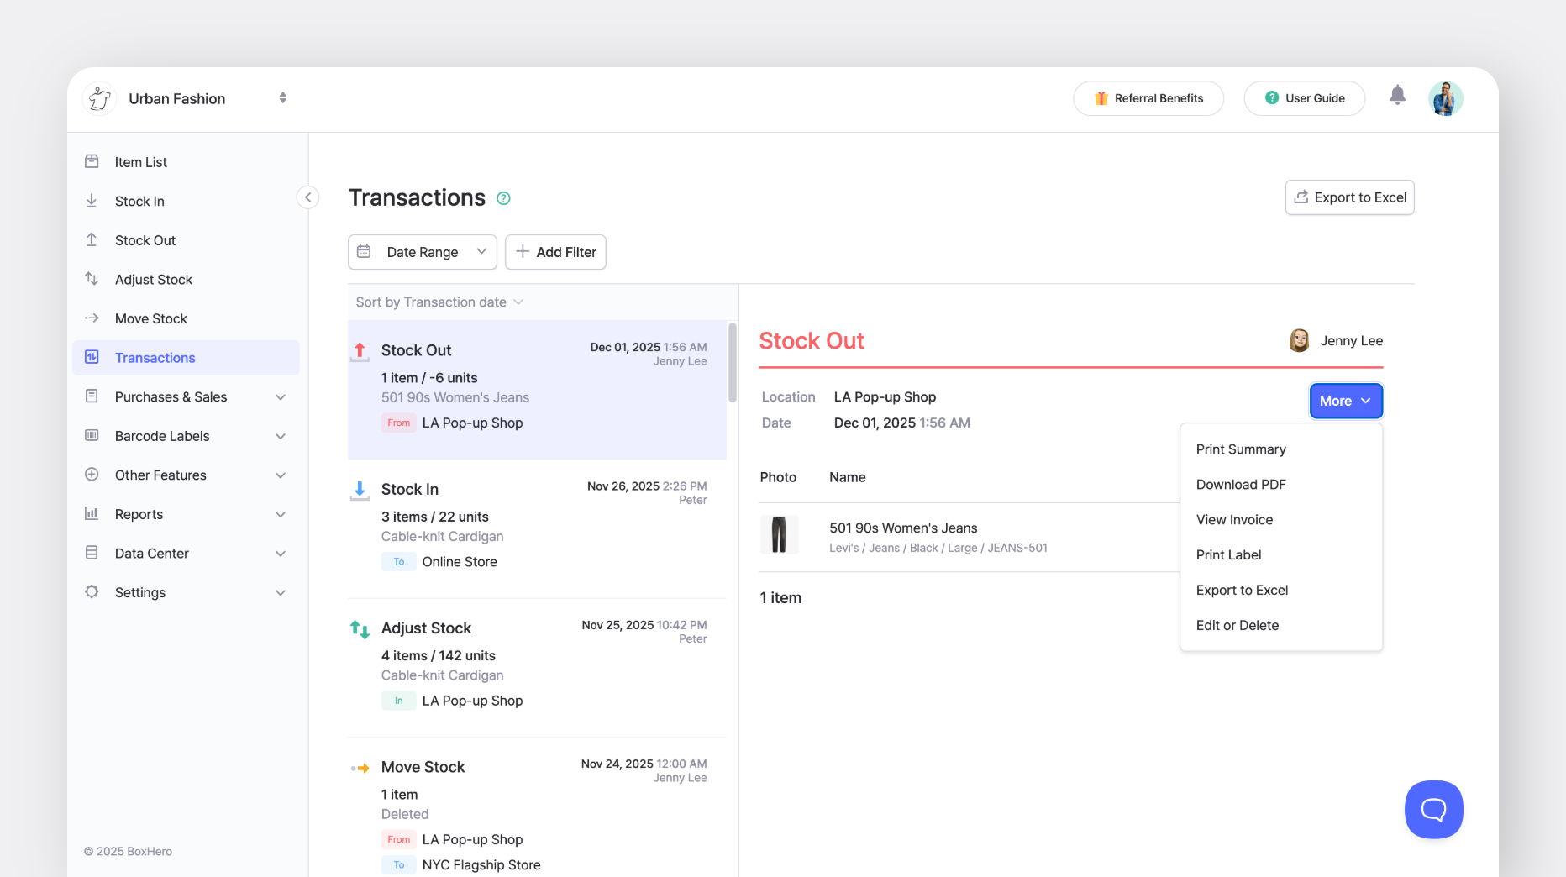Change Sort by Transaction date order
The width and height of the screenshot is (1566, 877).
tap(439, 302)
